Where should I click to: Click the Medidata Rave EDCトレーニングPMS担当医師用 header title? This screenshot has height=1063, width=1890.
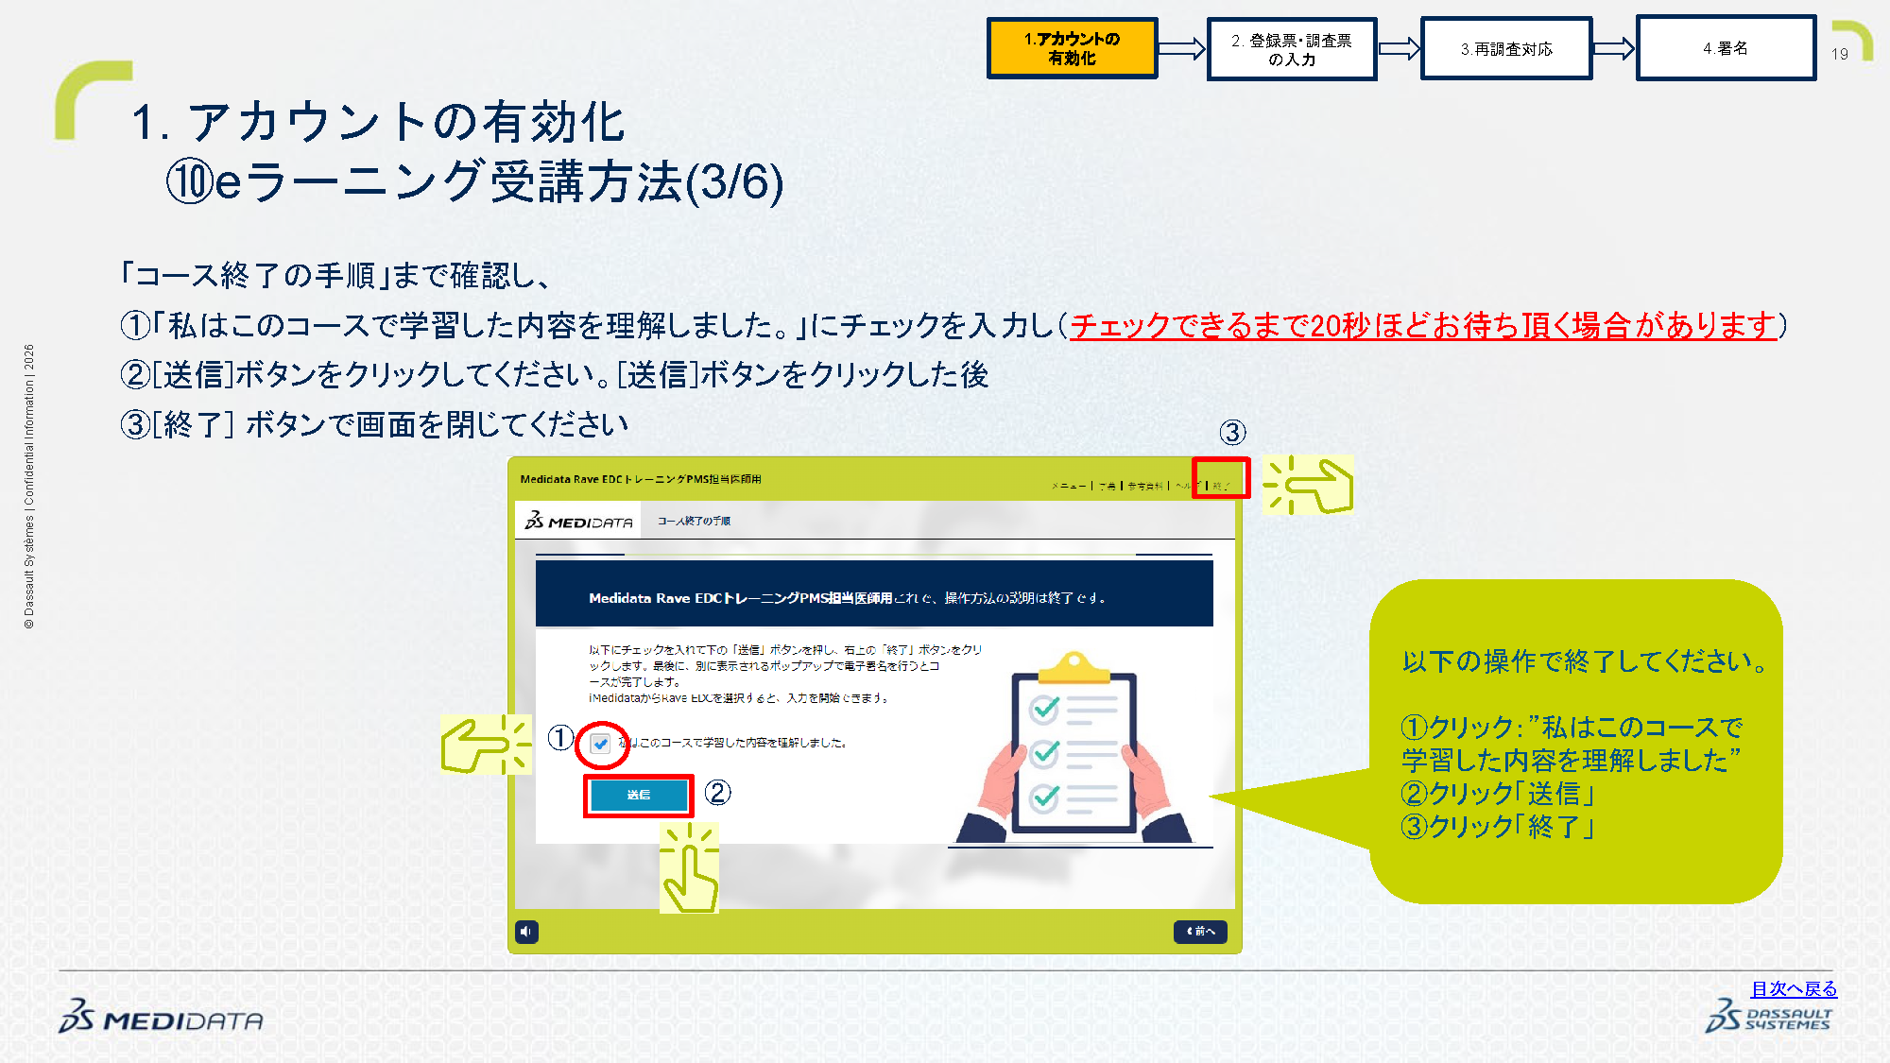click(x=641, y=479)
